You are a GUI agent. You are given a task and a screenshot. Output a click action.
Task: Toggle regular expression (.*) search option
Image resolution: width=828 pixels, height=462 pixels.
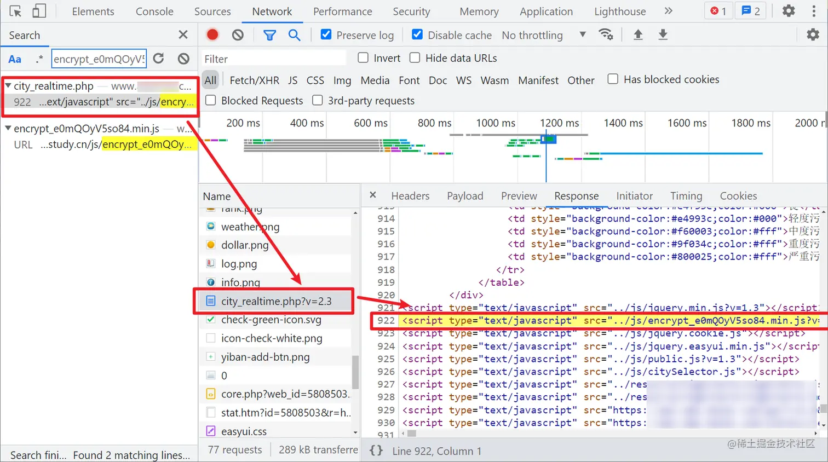39,59
